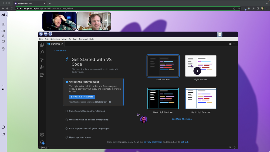Click the JumpRoom screen share icon

[x=3, y=42]
